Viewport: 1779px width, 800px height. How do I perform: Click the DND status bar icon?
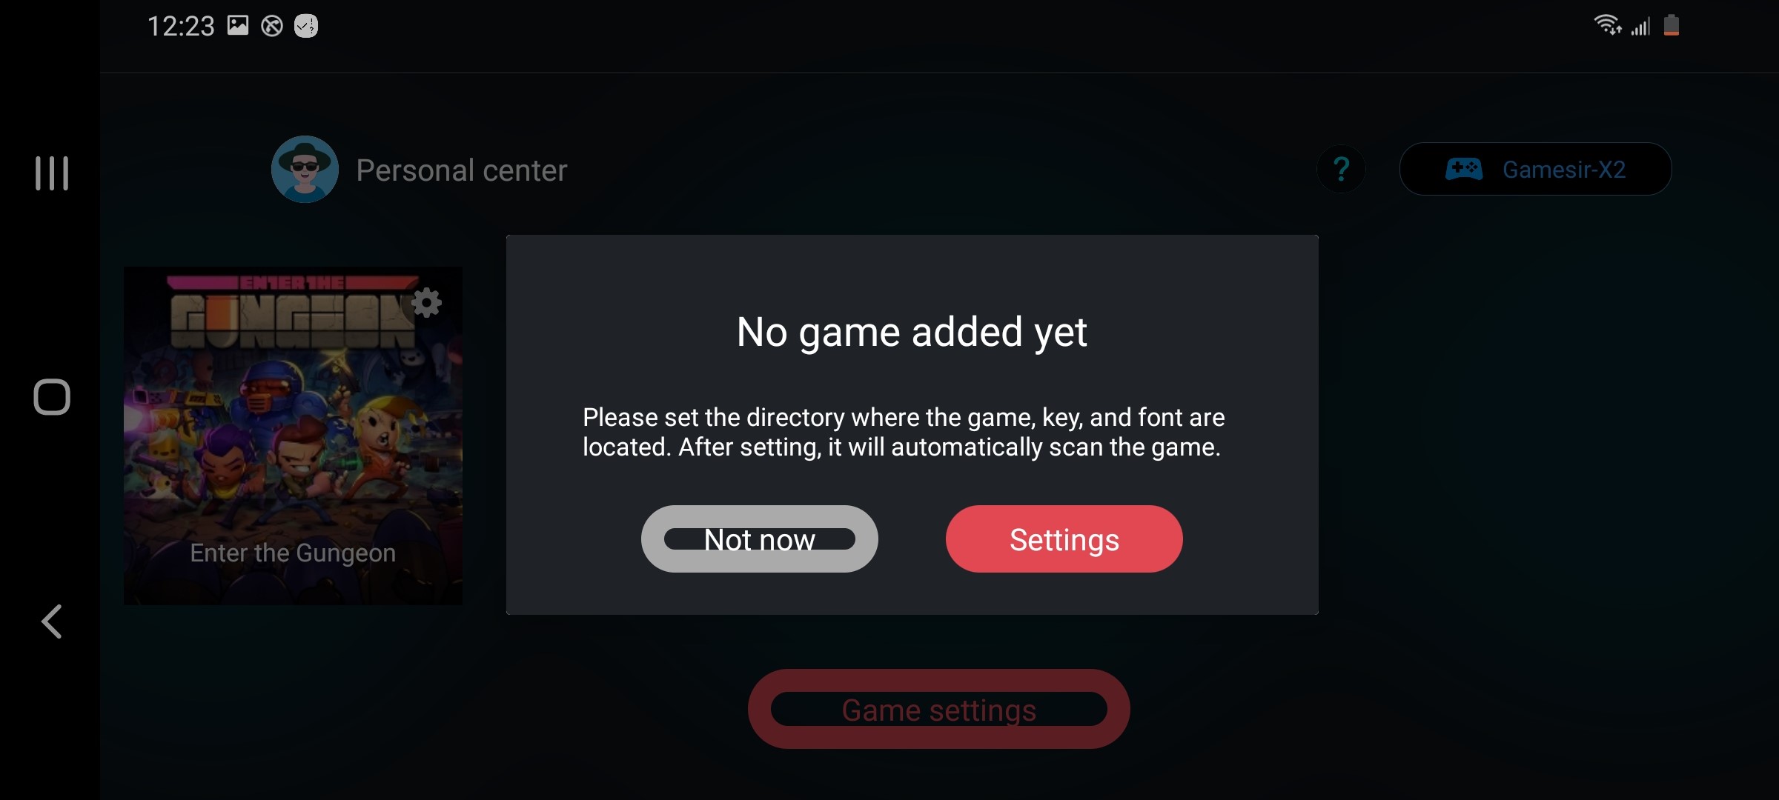[271, 26]
